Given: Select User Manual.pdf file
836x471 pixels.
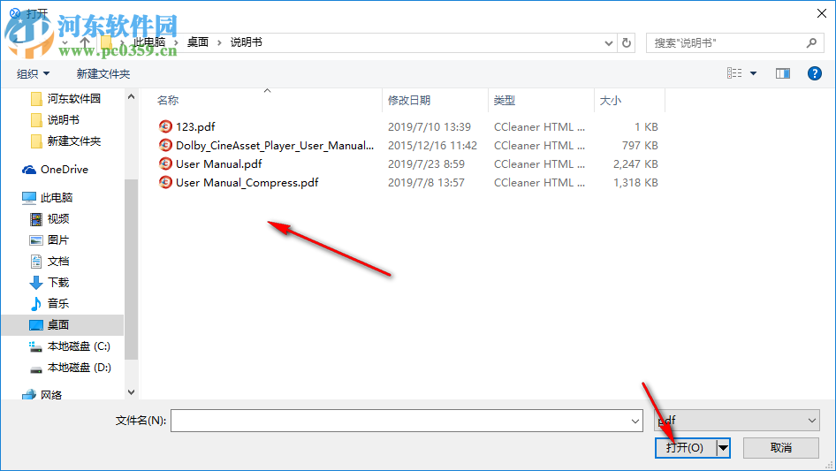Looking at the screenshot, I should (218, 164).
